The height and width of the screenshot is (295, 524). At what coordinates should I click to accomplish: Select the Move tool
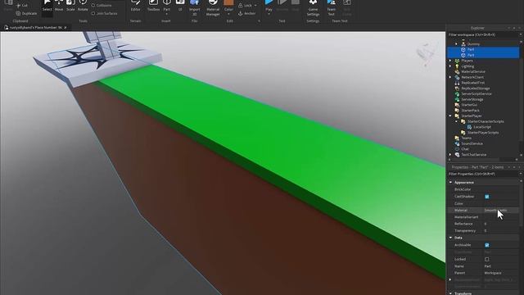[59, 6]
